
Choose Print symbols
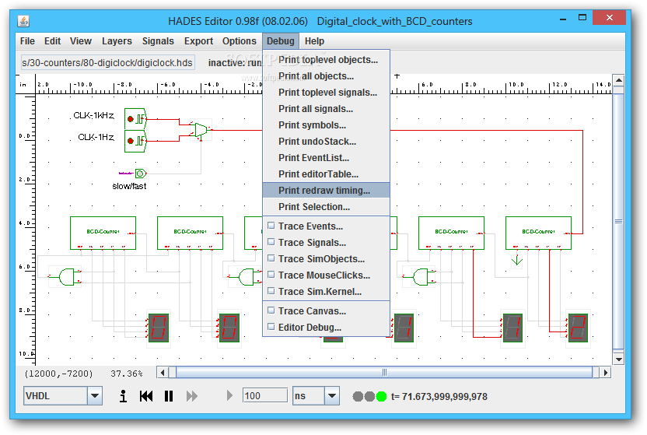click(327, 125)
